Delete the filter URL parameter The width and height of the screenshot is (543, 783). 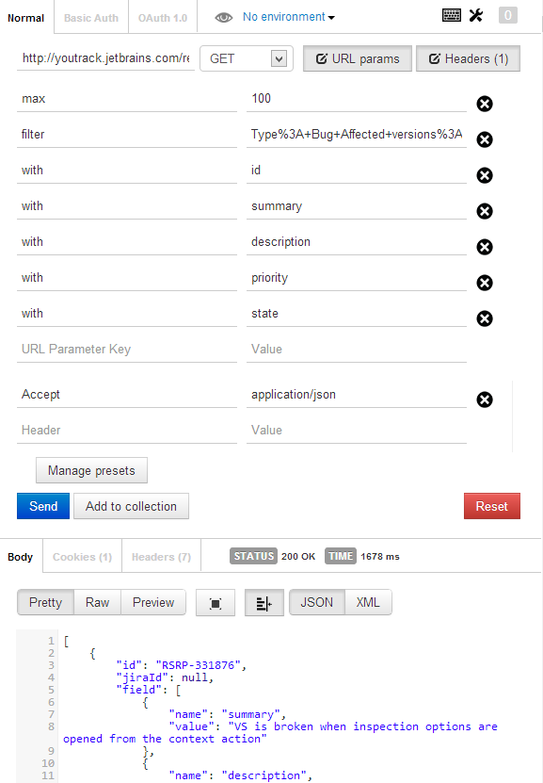pos(485,139)
